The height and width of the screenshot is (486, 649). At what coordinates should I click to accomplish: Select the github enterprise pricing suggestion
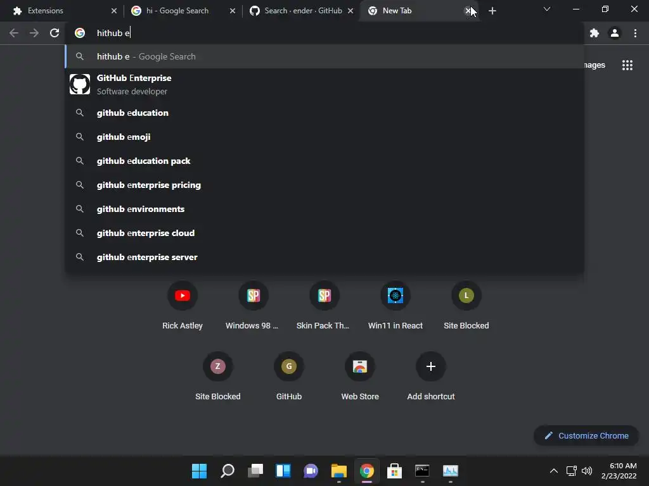324,185
